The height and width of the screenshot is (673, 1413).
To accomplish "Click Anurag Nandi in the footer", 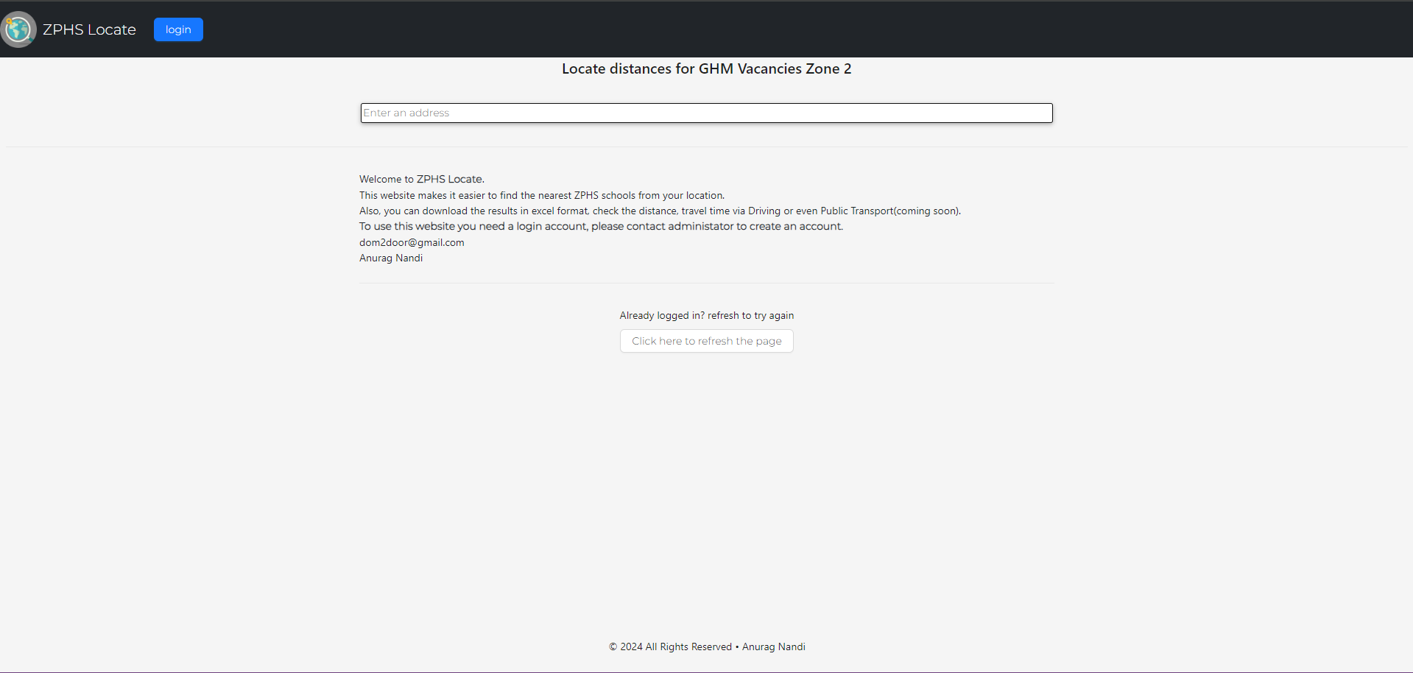I will 774,646.
